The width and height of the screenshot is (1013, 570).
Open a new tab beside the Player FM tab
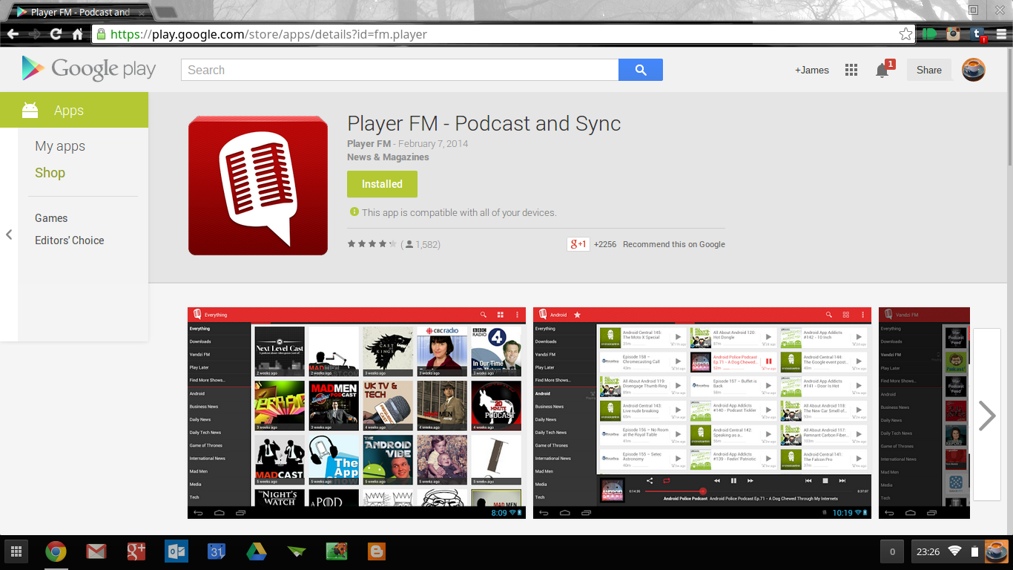pyautogui.click(x=166, y=13)
